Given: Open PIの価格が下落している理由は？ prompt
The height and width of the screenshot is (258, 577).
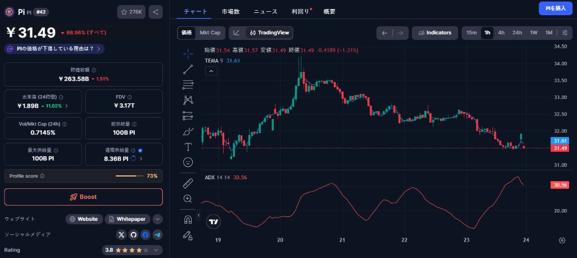Looking at the screenshot, I should (55, 49).
